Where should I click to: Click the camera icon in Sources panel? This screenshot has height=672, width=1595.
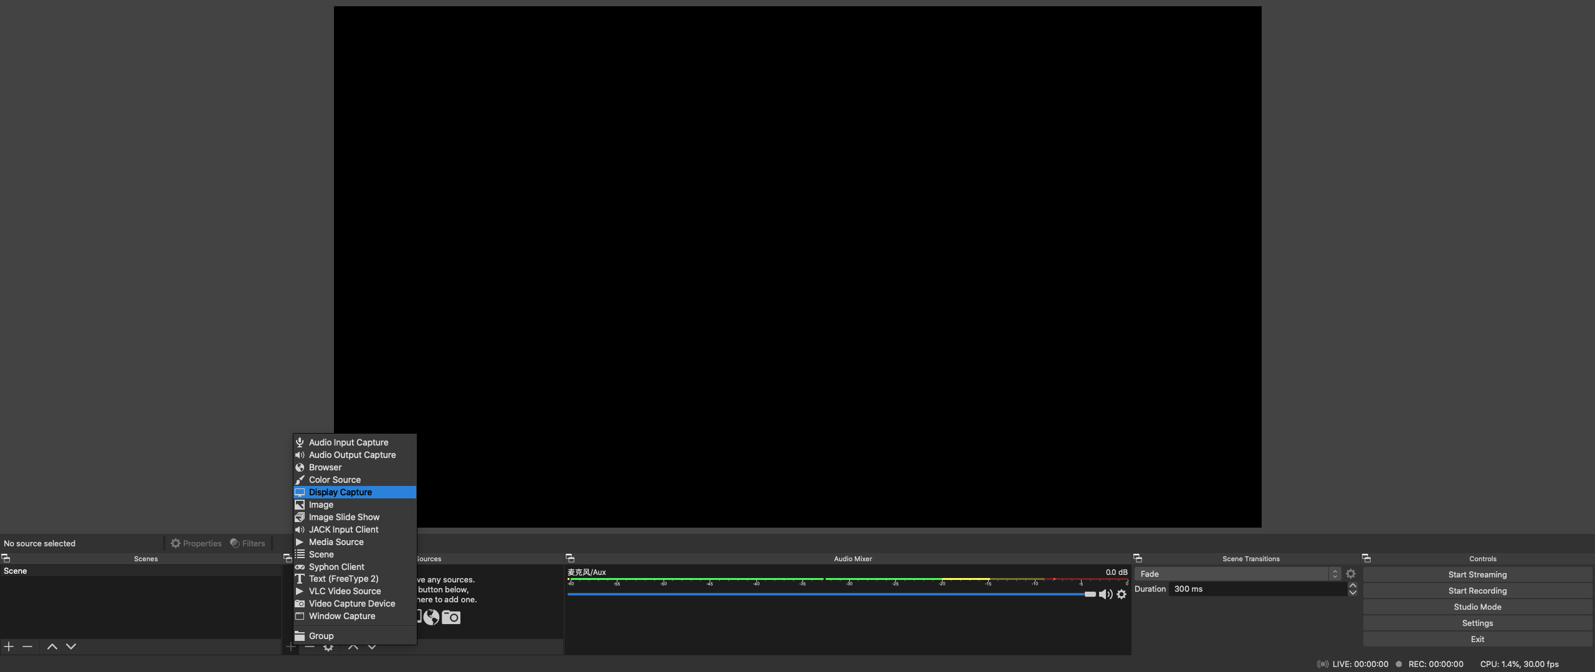coord(450,617)
